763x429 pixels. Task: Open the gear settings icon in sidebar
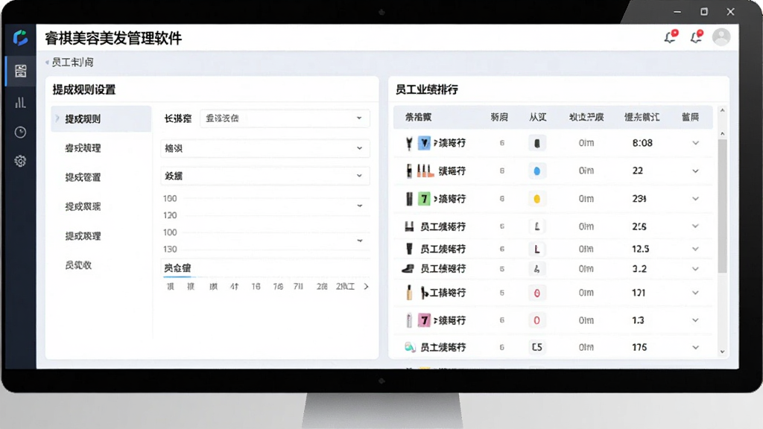(x=20, y=161)
